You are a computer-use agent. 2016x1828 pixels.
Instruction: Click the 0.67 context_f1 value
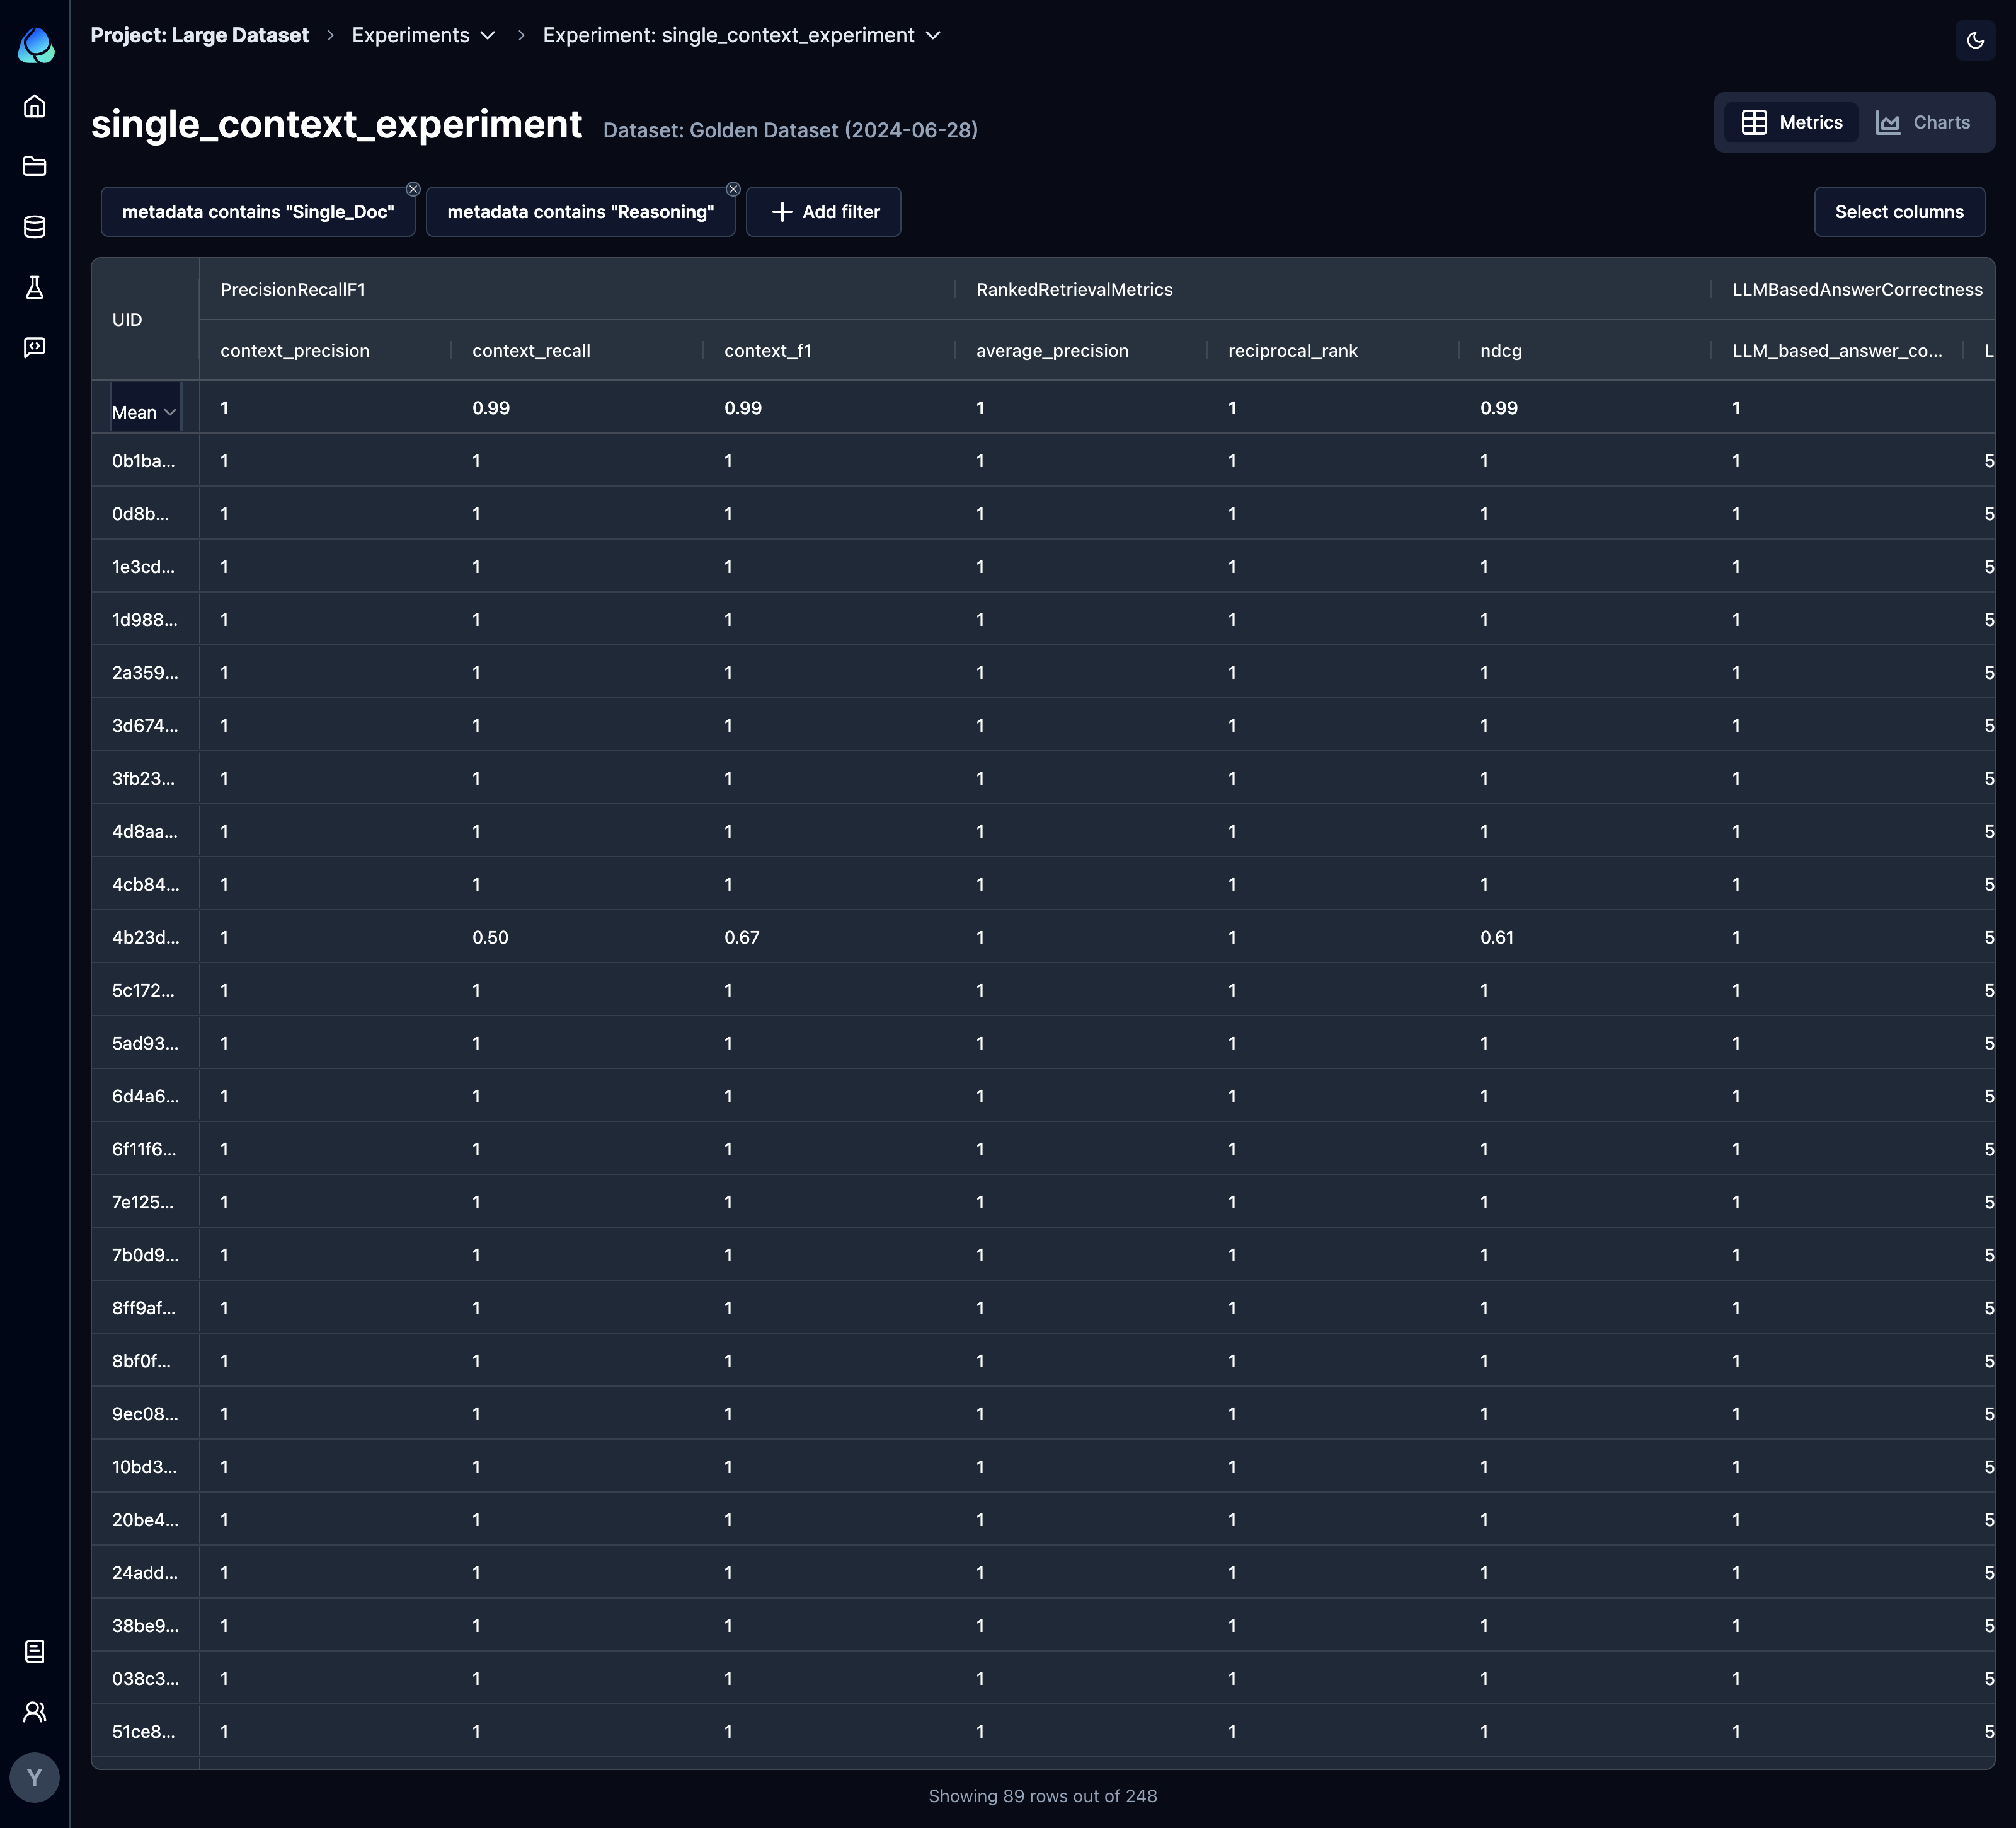click(x=742, y=937)
